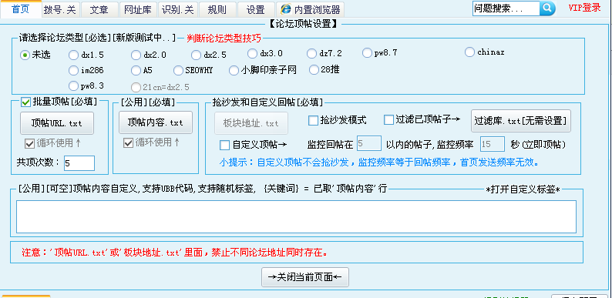
Task: Select forum type dx1.5
Action: pos(73,55)
